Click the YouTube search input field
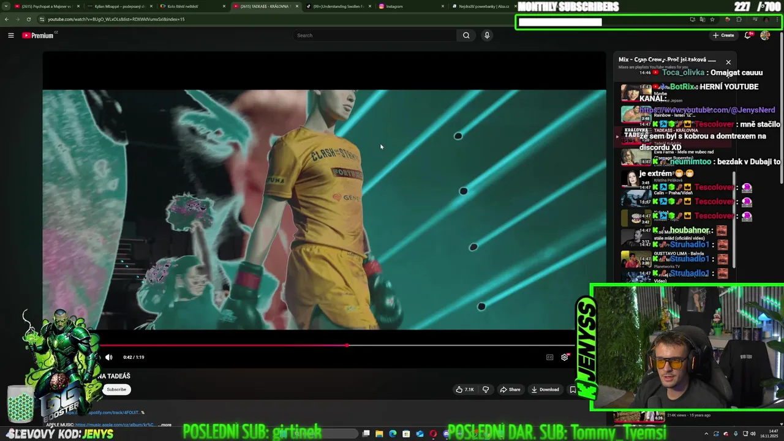The image size is (784, 441). (x=375, y=36)
